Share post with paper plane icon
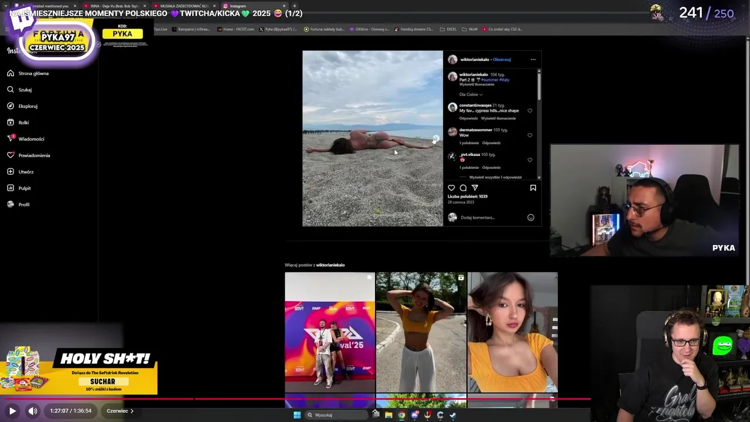 (x=475, y=188)
